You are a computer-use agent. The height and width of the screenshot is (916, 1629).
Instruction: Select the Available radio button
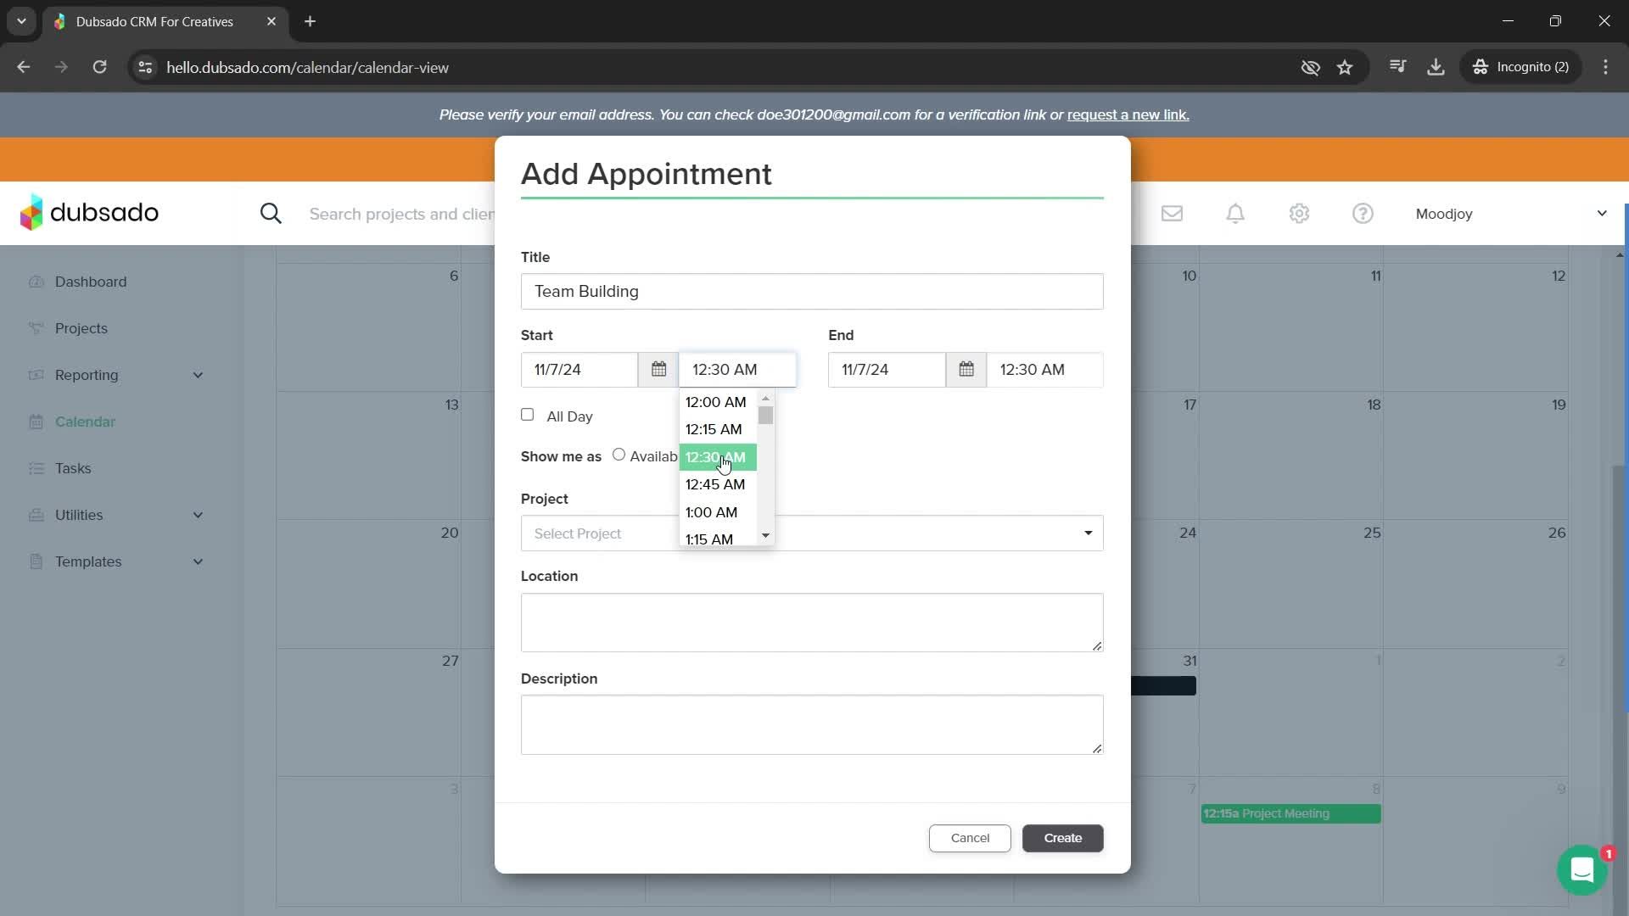pos(619,455)
